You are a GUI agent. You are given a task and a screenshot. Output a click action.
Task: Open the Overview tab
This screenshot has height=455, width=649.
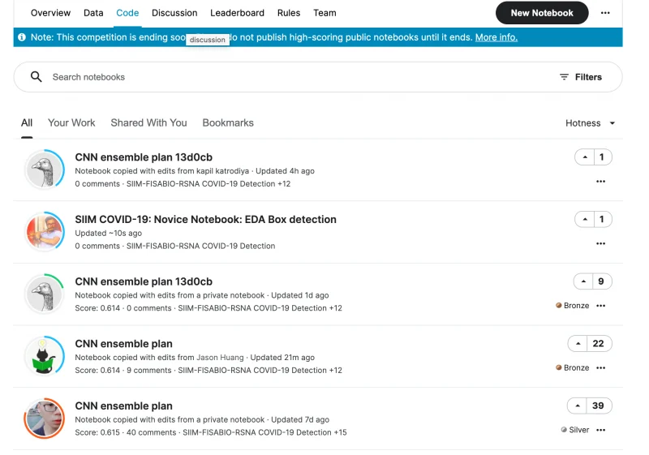click(x=50, y=13)
